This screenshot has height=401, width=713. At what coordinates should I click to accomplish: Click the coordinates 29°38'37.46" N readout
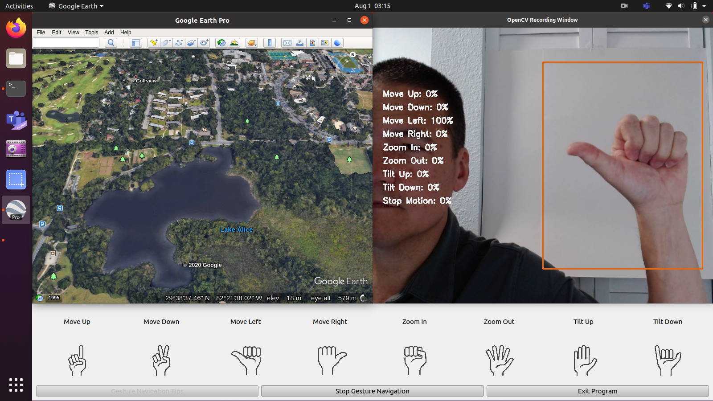pos(187,298)
